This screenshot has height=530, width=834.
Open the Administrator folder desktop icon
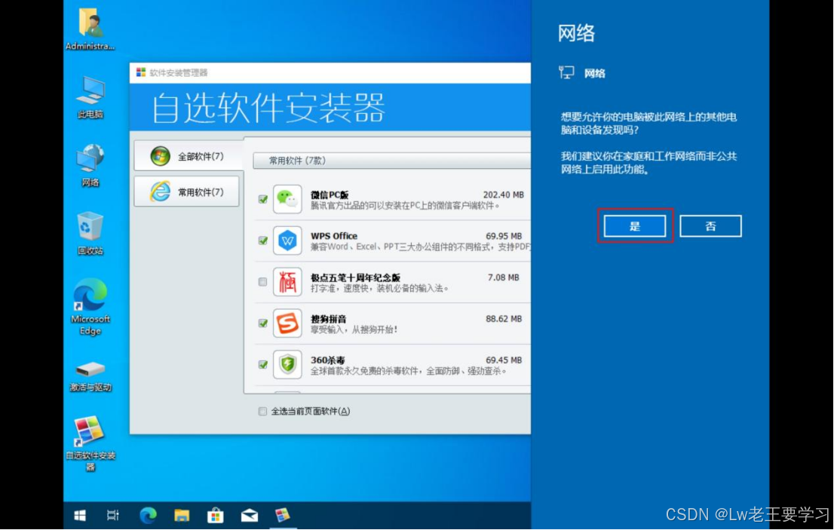[x=90, y=29]
